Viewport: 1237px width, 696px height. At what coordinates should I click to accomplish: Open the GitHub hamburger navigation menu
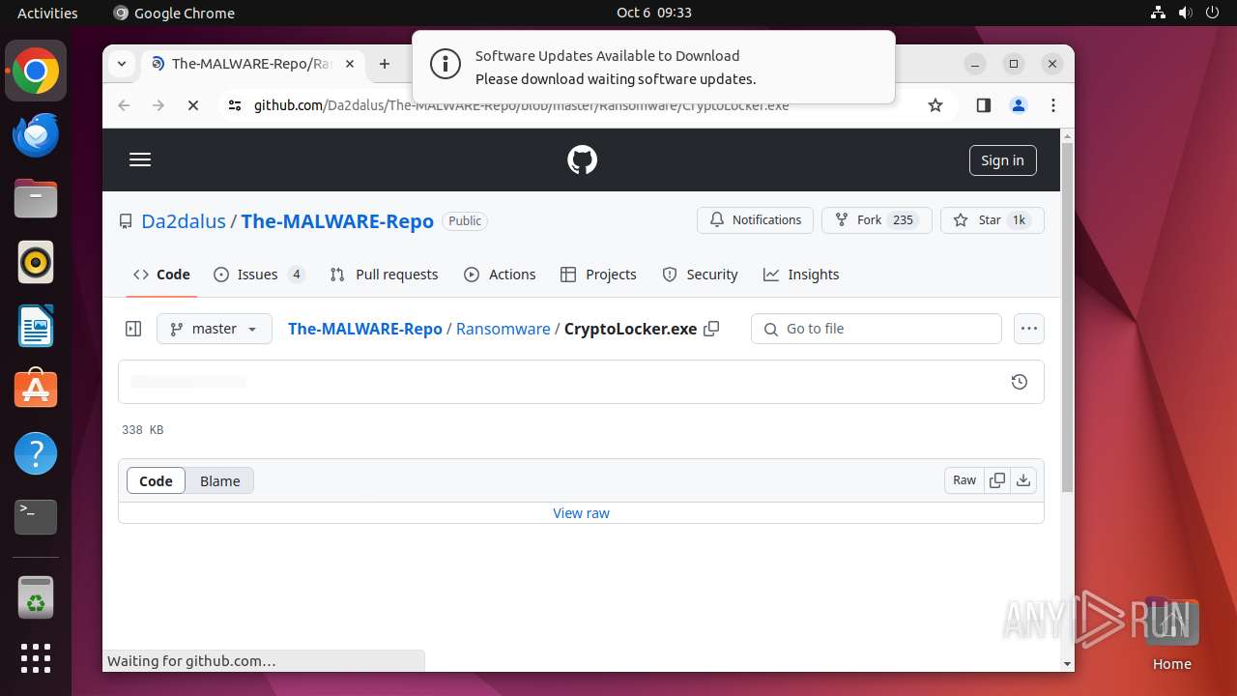pyautogui.click(x=140, y=159)
